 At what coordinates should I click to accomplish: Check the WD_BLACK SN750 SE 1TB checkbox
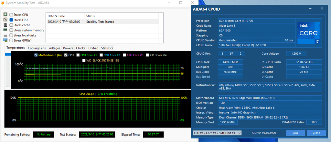[x=84, y=60]
